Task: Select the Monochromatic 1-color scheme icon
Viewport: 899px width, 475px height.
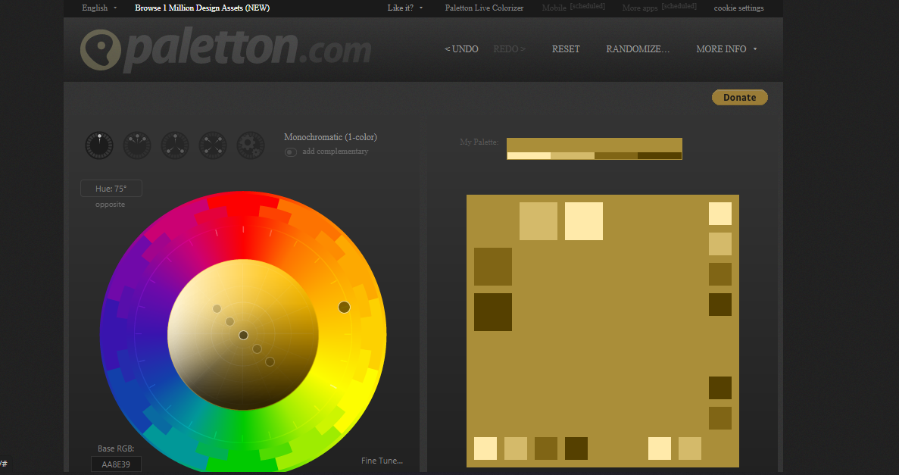Action: (99, 145)
